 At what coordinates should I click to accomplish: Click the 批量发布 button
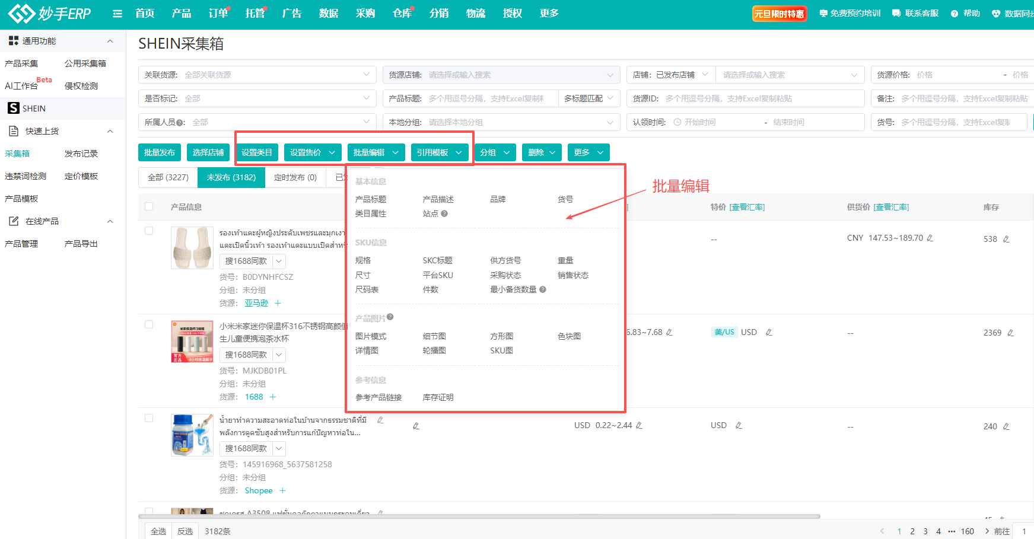[160, 152]
